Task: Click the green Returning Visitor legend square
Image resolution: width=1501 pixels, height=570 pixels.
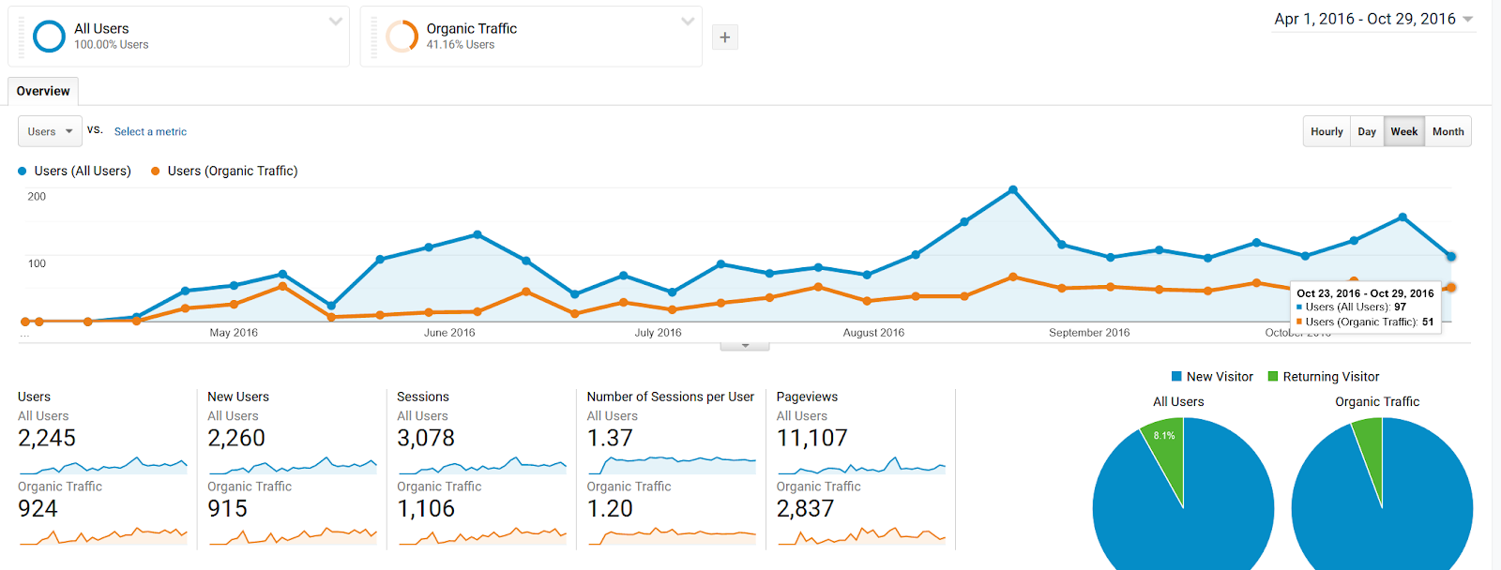Action: point(1273,377)
